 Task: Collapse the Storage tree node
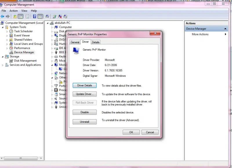tap(3, 57)
